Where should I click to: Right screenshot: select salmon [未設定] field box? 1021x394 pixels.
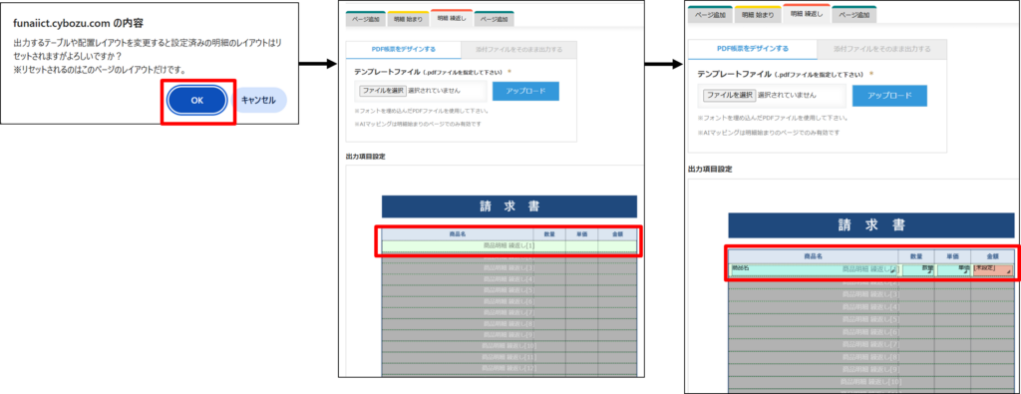993,270
